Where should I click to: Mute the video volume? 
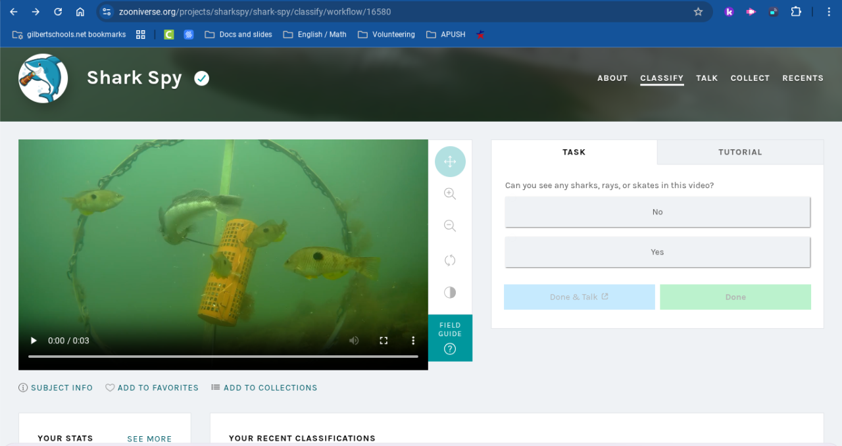click(x=354, y=341)
